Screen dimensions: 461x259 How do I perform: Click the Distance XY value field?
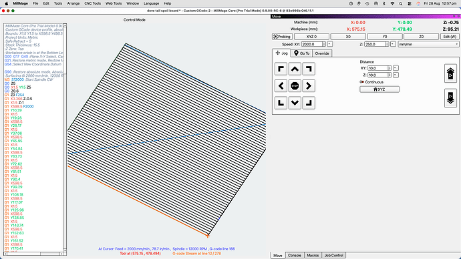click(x=377, y=68)
